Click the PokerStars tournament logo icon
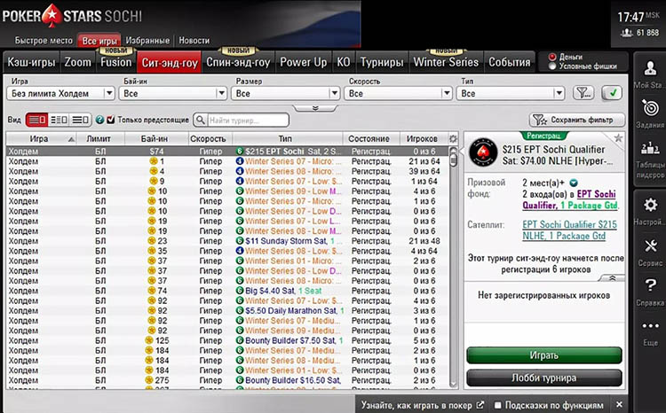Image resolution: width=666 pixels, height=413 pixels. point(483,152)
